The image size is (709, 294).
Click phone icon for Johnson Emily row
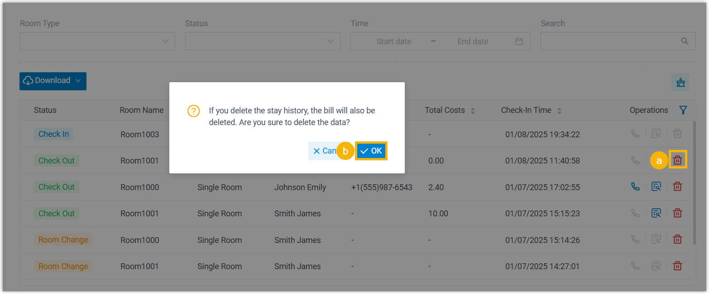click(636, 187)
